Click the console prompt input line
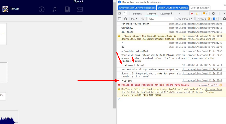Screen dimensions: 226x124 (x=172, y=99)
